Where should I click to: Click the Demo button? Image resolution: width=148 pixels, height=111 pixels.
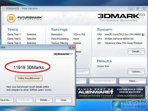(133, 81)
